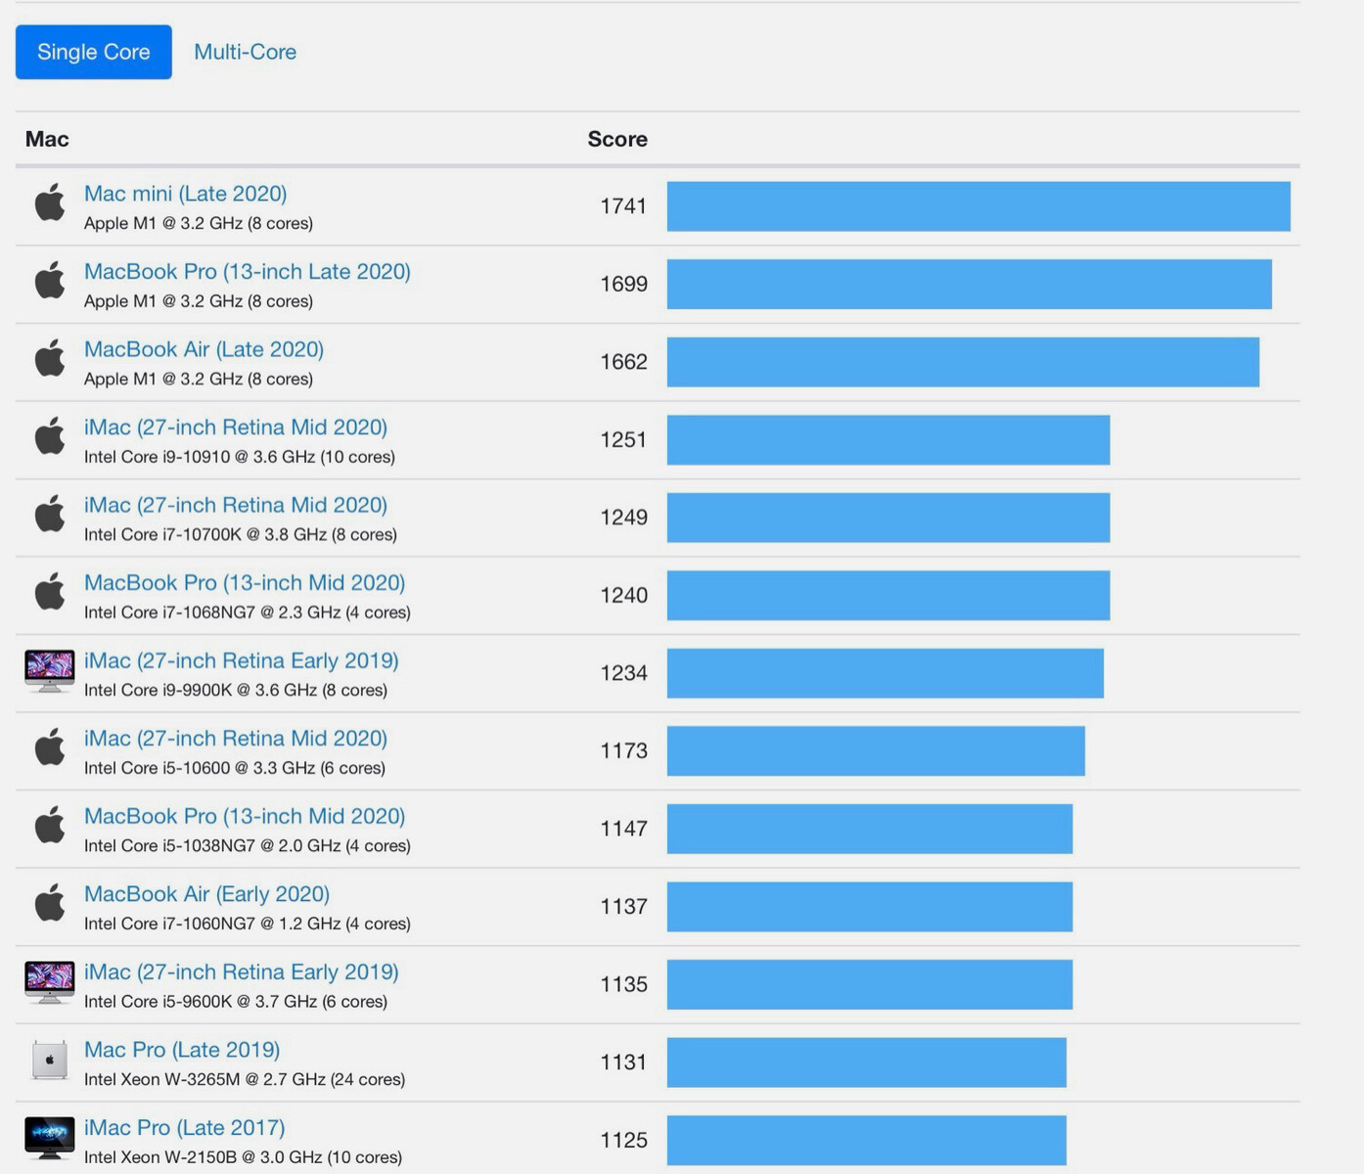
Task: Click "Intel Core i5-9600K @ 3.7 GHz (6 cores)" text
Action: (236, 1001)
